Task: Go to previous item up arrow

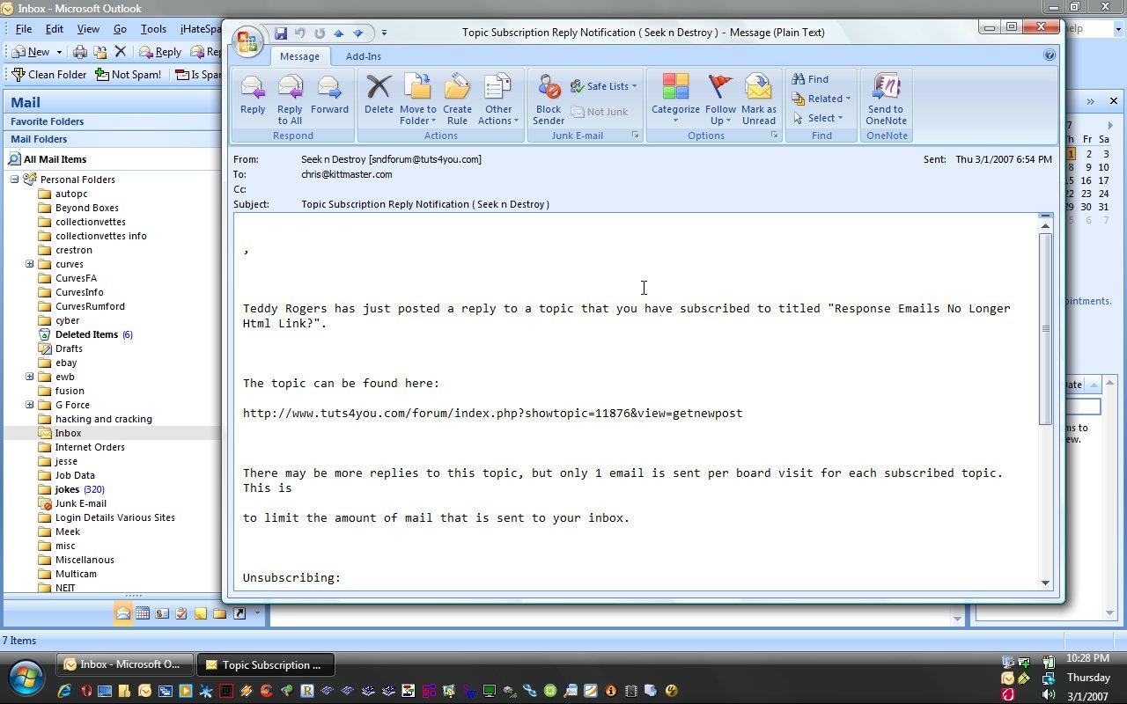Action: point(338,33)
